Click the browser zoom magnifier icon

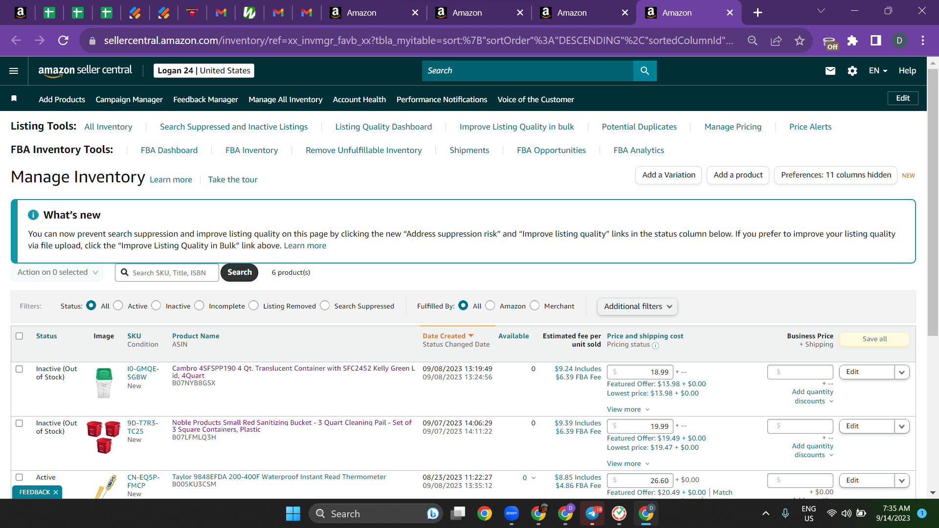coord(753,41)
